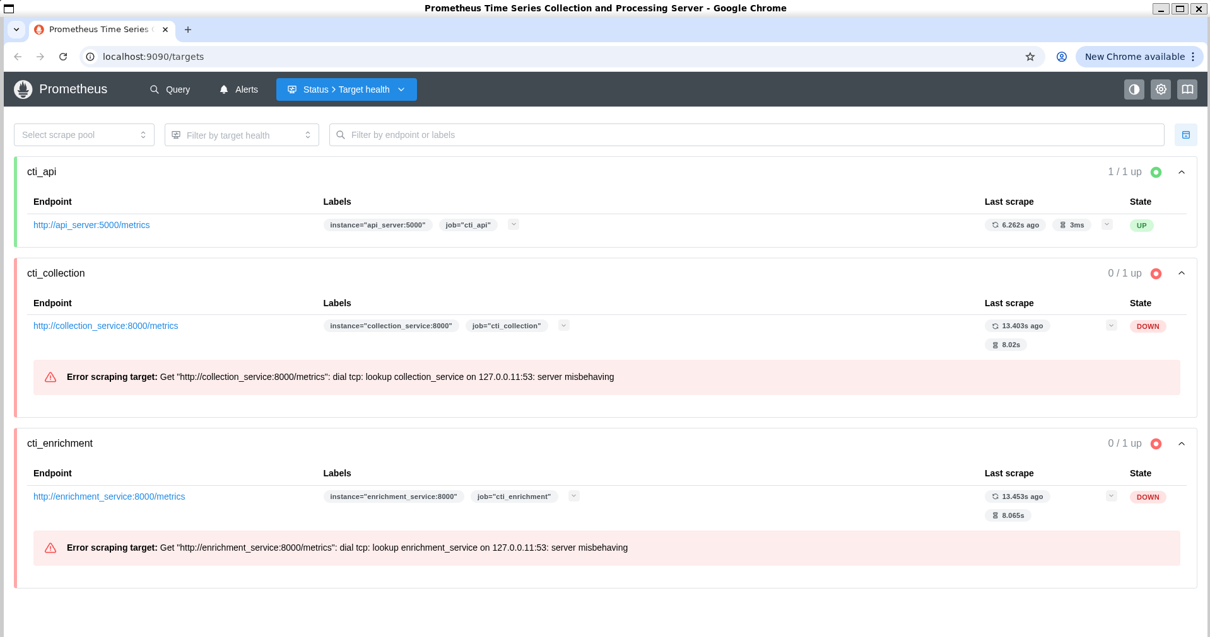Close the Prometheus browser tab
This screenshot has width=1210, height=637.
(x=165, y=30)
